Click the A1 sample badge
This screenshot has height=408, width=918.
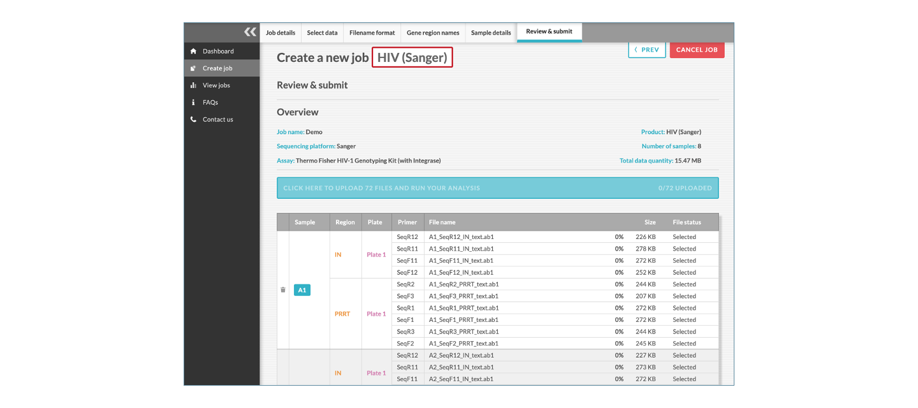click(302, 290)
